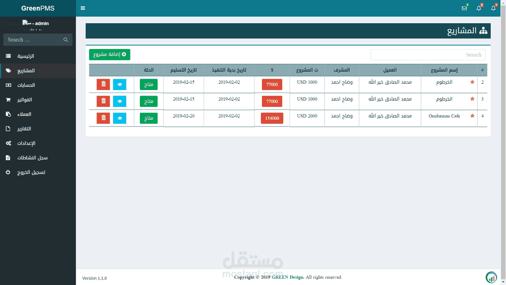
Task: Click the star icon in row 2
Action: [472, 82]
